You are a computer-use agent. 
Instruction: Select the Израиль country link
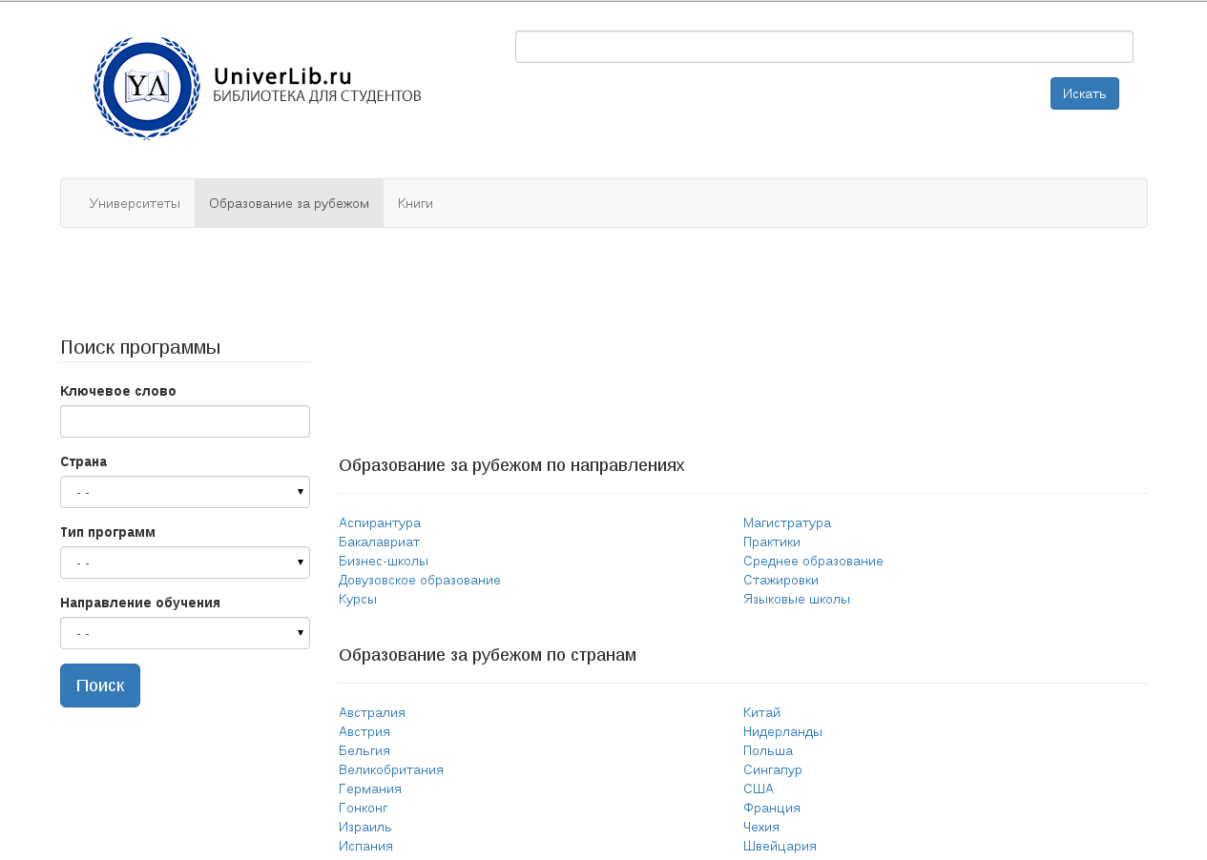365,827
